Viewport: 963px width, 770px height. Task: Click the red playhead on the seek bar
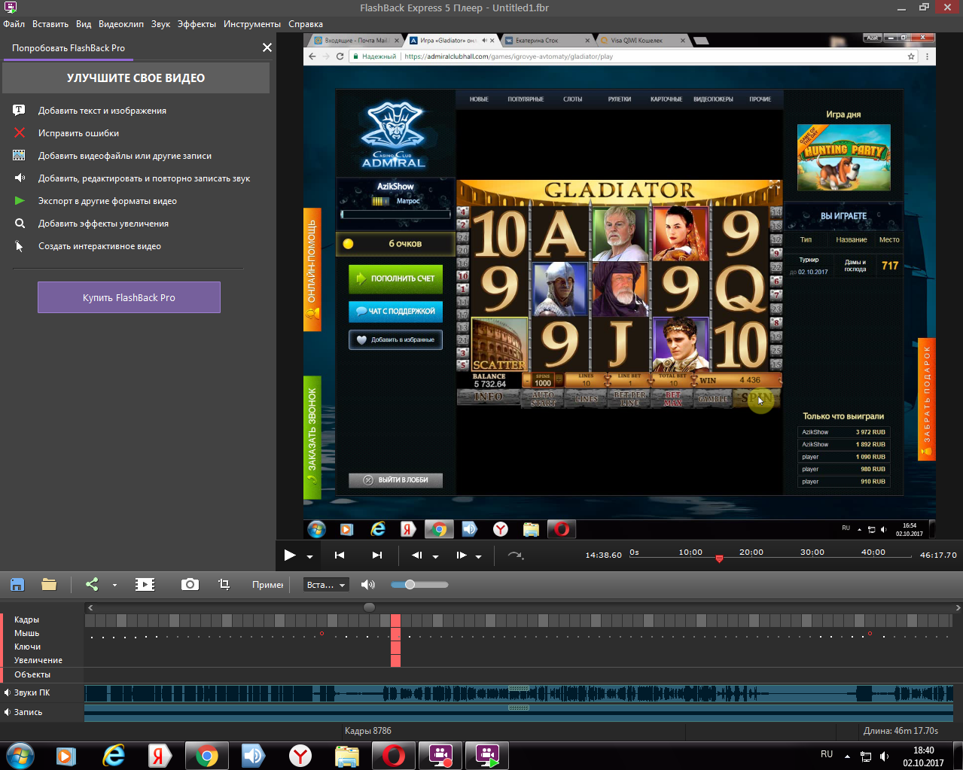[x=719, y=558]
